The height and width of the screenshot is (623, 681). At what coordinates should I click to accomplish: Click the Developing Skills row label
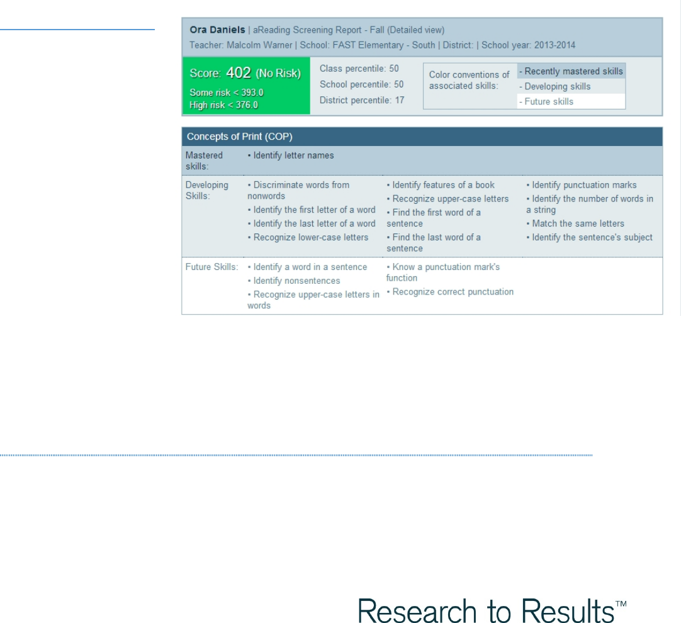click(206, 190)
